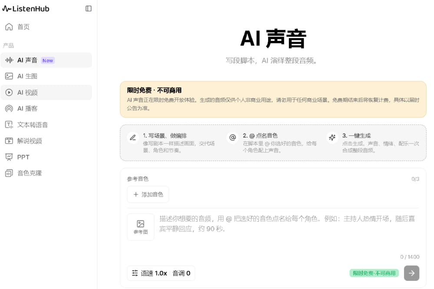Select AI 声音 in the sidebar

point(46,60)
